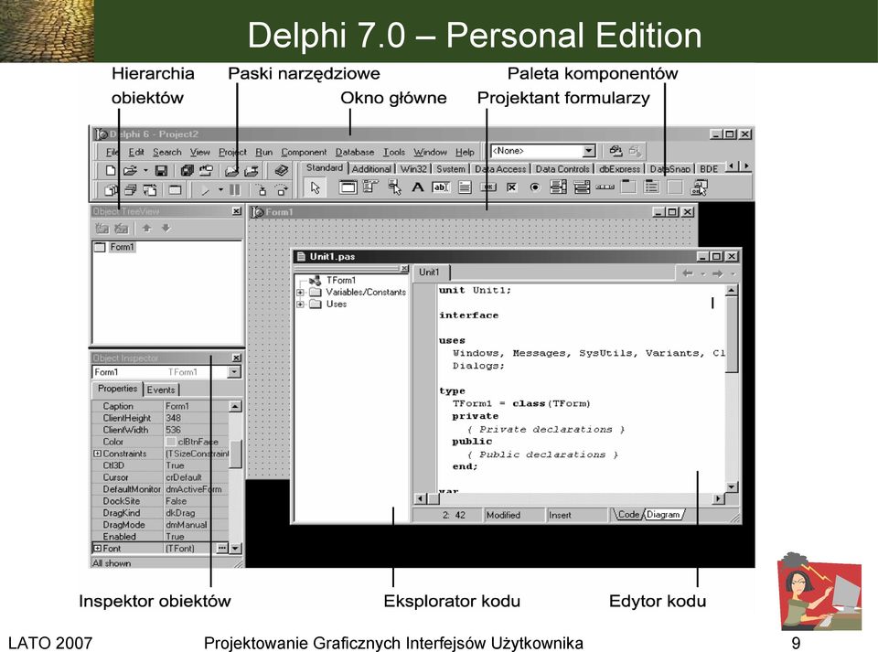The width and height of the screenshot is (878, 652).
Task: Click the New Form toolbar icon
Action: click(176, 189)
